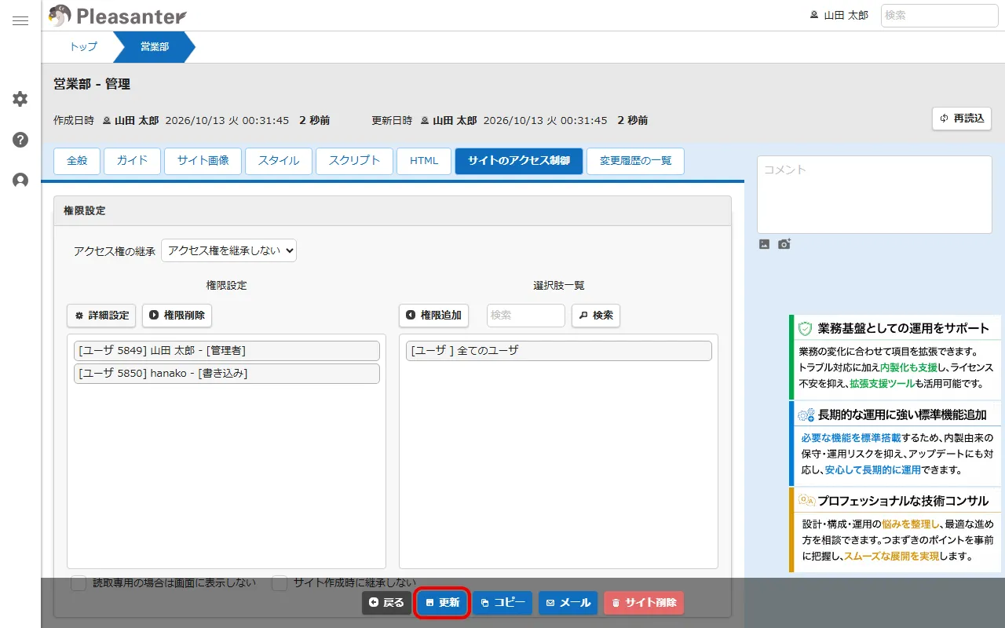The image size is (1005, 628).
Task: Select the サイトのアクセス制御 tab
Action: pyautogui.click(x=519, y=161)
